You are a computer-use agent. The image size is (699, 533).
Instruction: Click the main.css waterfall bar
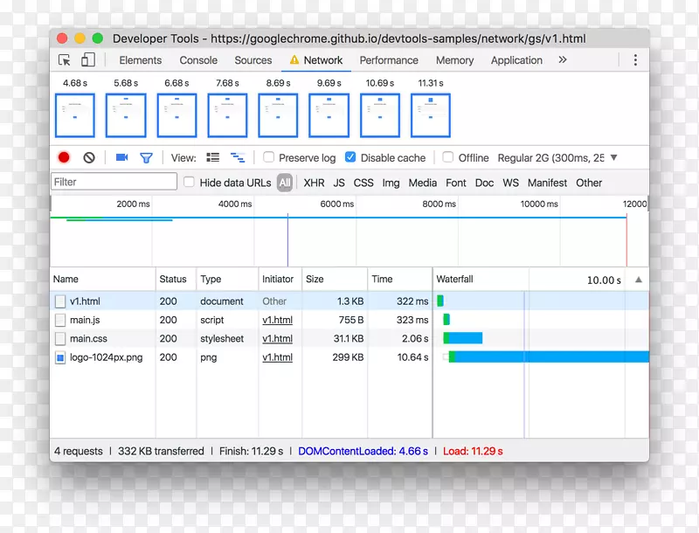[463, 338]
